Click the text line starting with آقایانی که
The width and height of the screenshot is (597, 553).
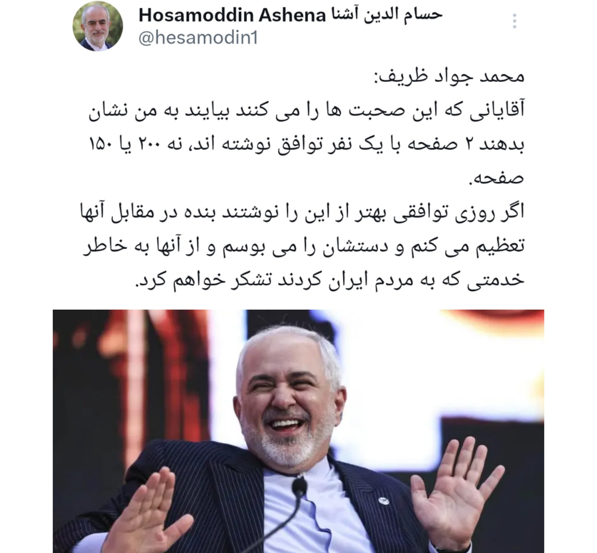(x=306, y=111)
